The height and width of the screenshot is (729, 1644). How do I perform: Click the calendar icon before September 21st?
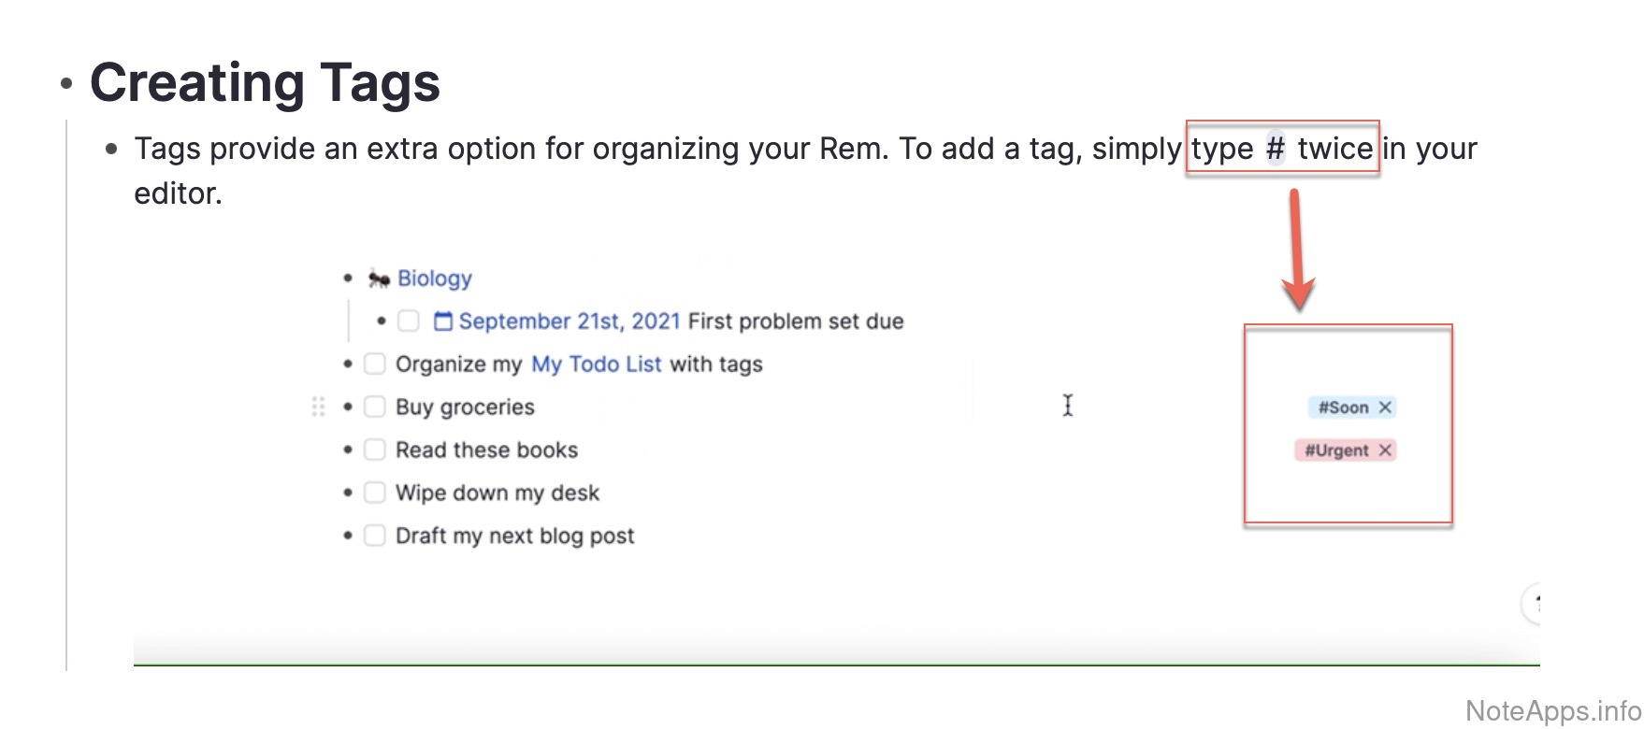coord(443,322)
